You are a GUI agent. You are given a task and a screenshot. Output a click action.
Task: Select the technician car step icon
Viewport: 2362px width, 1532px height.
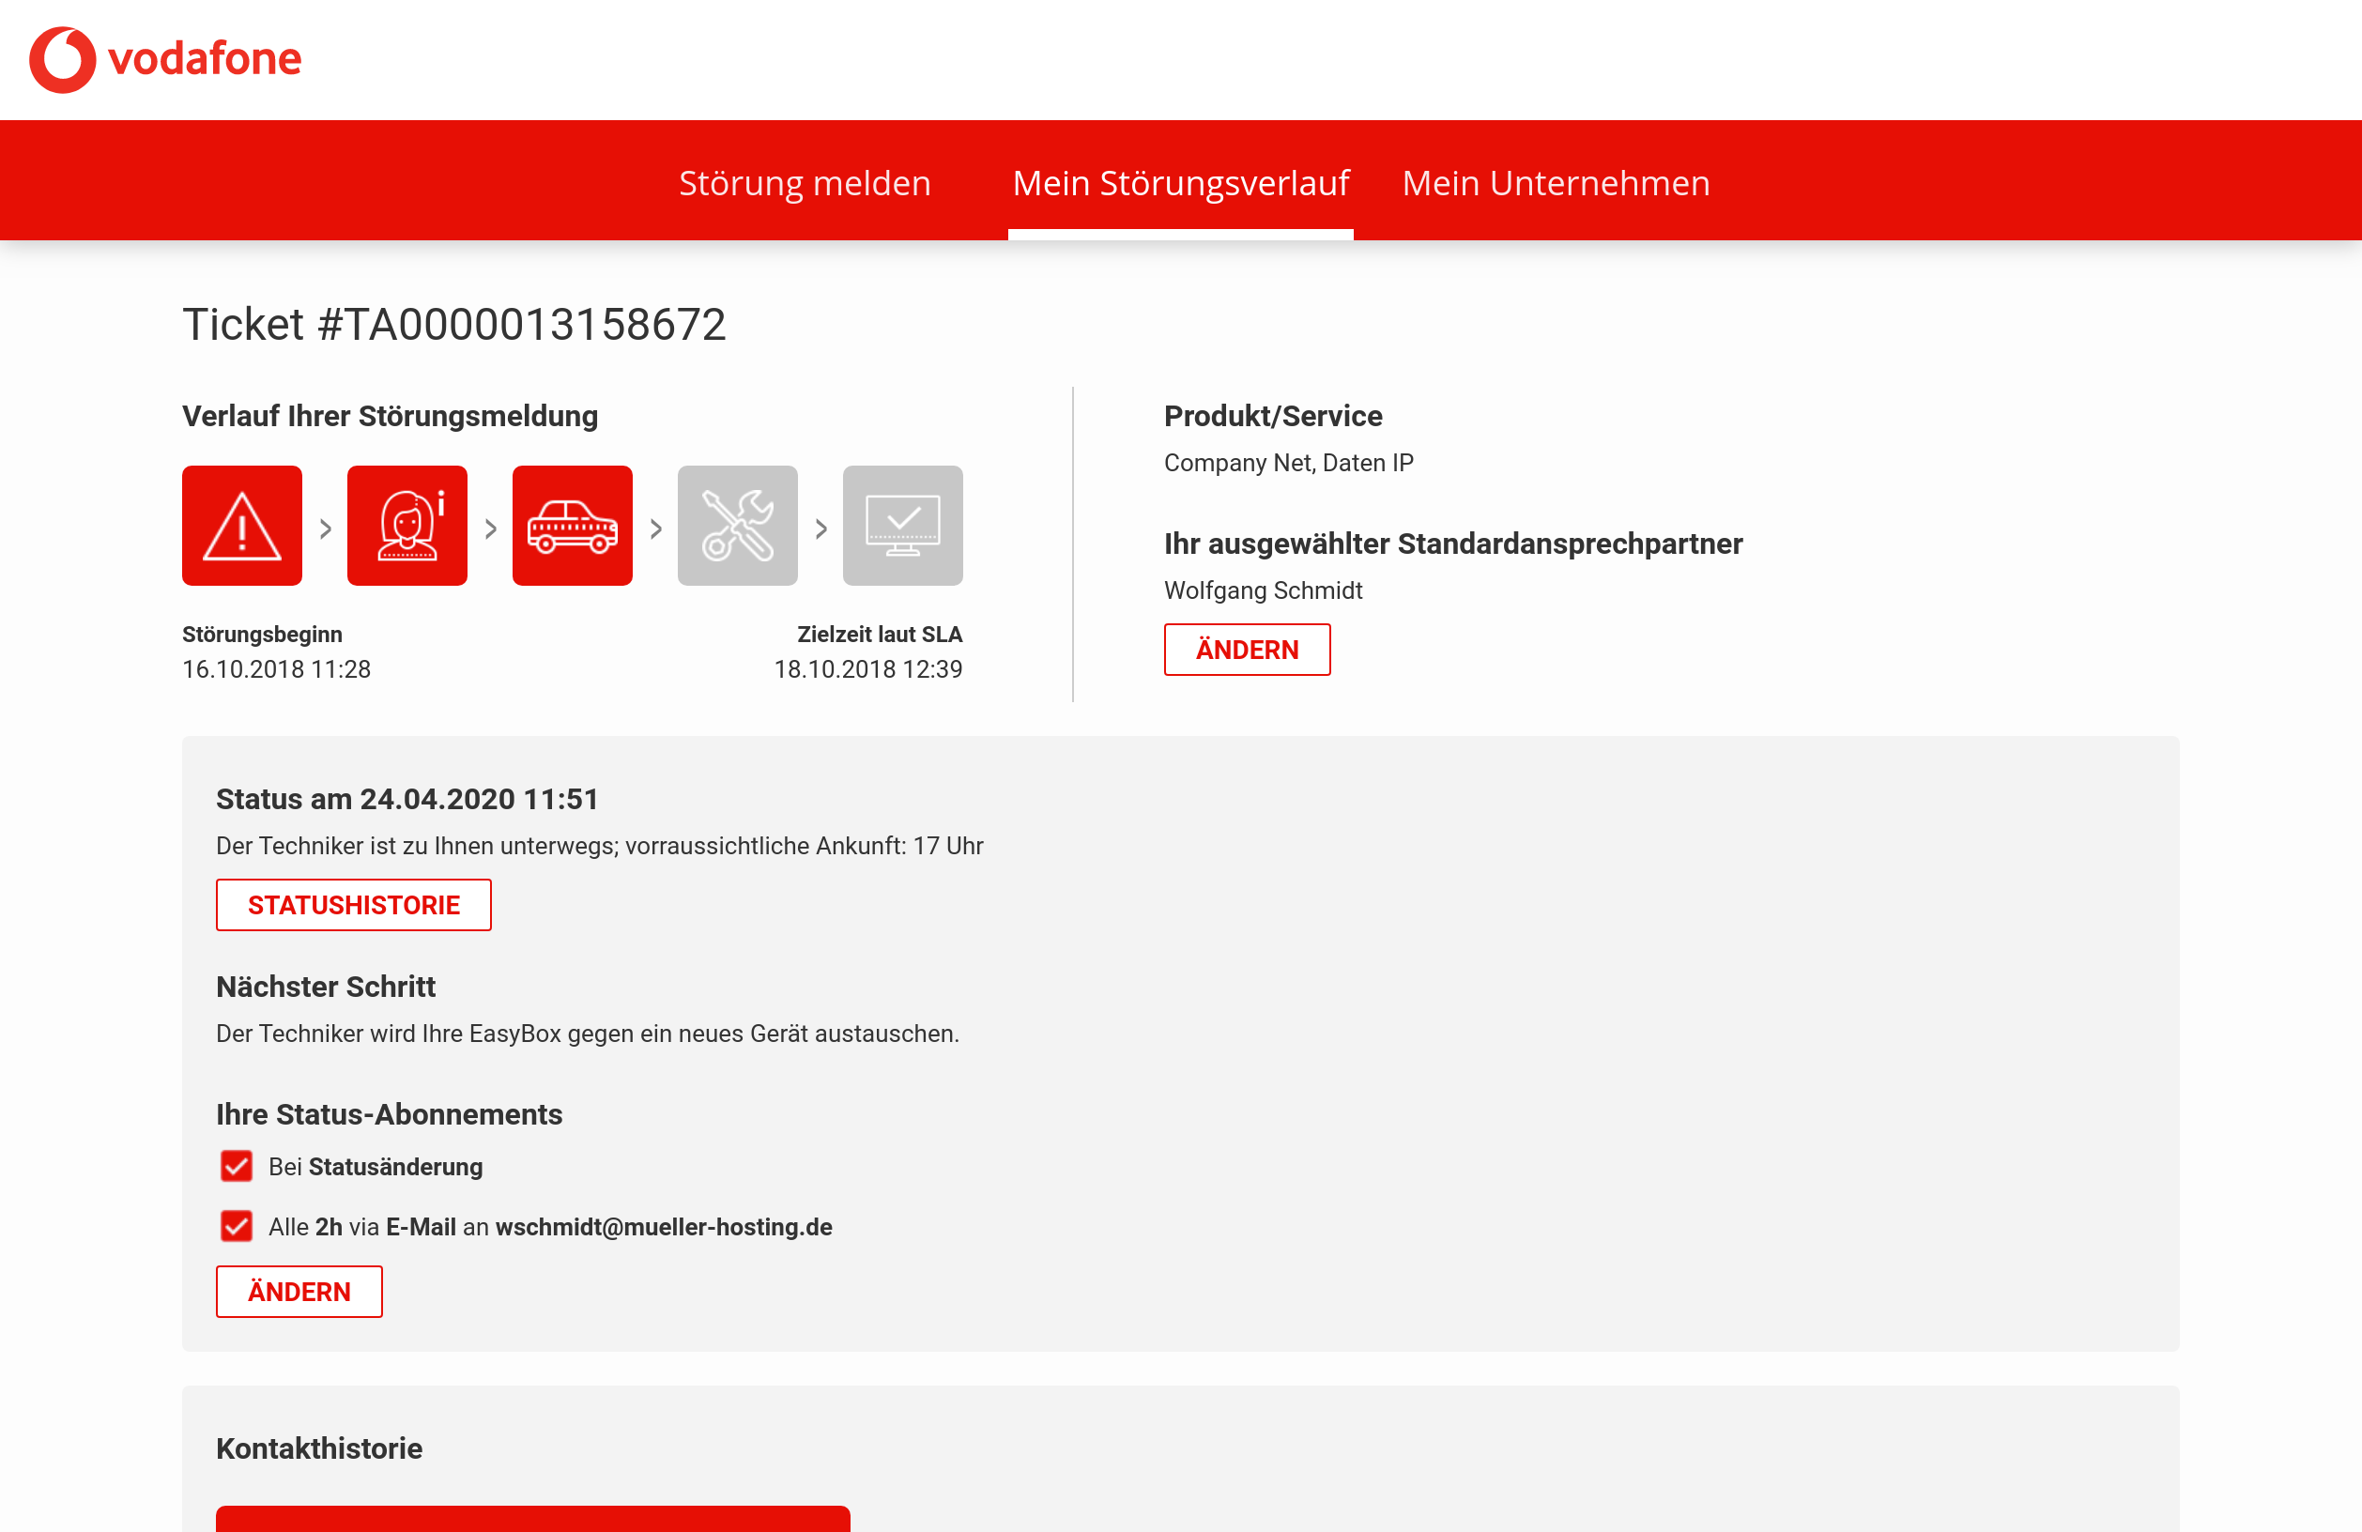coord(573,526)
